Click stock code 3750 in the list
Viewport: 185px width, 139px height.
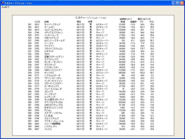(37, 40)
